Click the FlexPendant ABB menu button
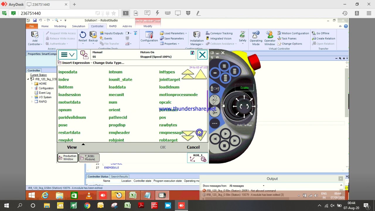This screenshot has width=375, height=211. pos(67,55)
